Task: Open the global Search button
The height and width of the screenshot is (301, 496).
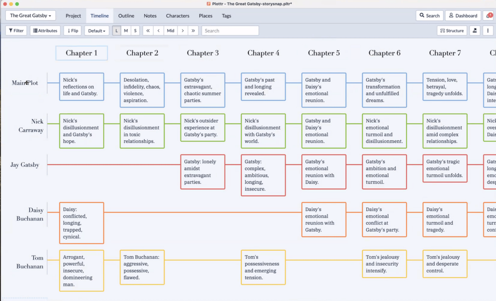Action: [429, 15]
